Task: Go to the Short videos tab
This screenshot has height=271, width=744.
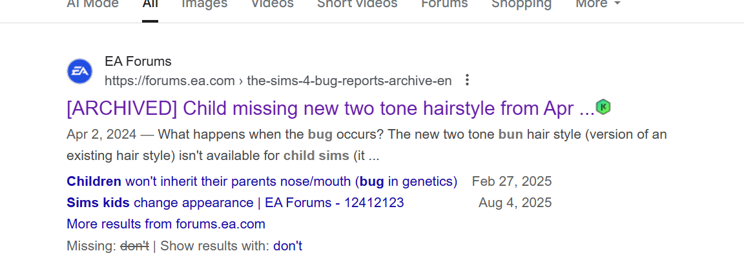Action: (x=357, y=4)
